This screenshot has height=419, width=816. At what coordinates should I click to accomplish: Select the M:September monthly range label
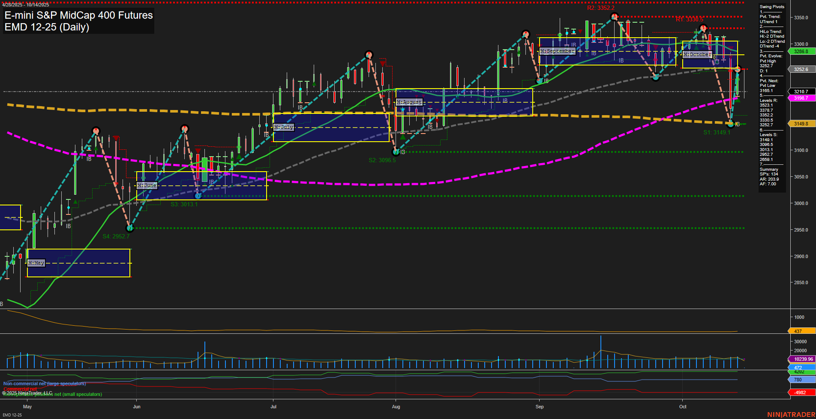point(557,51)
